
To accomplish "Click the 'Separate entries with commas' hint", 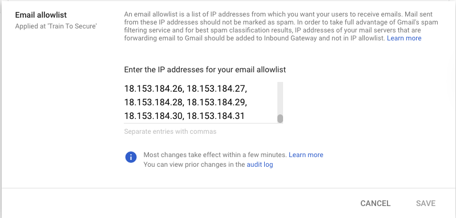I will [170, 131].
